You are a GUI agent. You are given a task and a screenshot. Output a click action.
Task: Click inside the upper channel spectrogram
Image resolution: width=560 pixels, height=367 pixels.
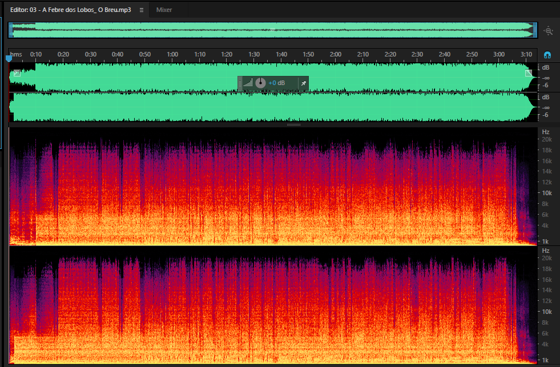[273, 187]
